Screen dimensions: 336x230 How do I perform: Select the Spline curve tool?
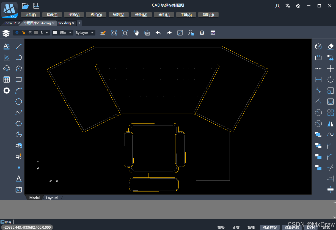pyautogui.click(x=19, y=113)
